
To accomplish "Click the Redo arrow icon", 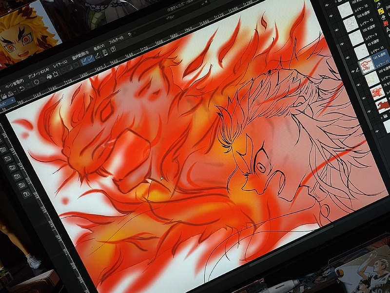I will (x=28, y=86).
